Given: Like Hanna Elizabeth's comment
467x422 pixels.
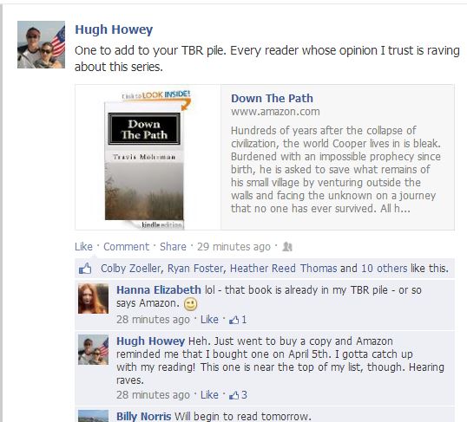Looking at the screenshot, I should [x=209, y=320].
